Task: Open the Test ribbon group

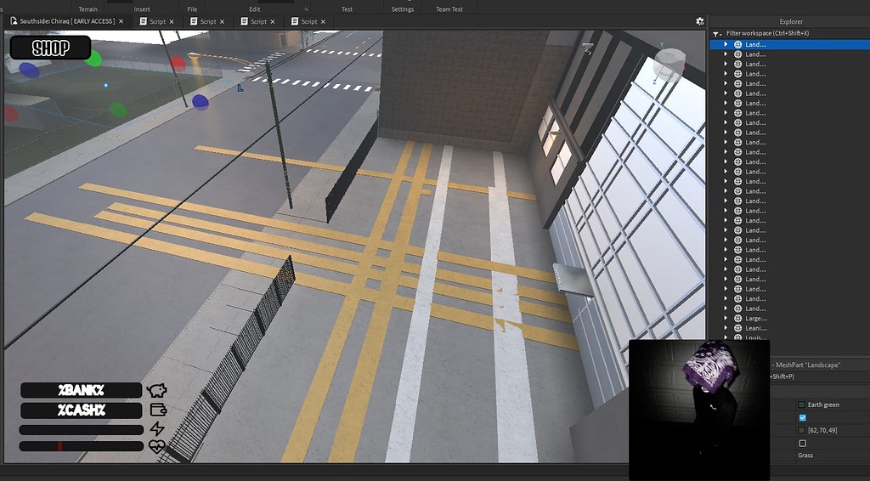Action: pyautogui.click(x=347, y=9)
